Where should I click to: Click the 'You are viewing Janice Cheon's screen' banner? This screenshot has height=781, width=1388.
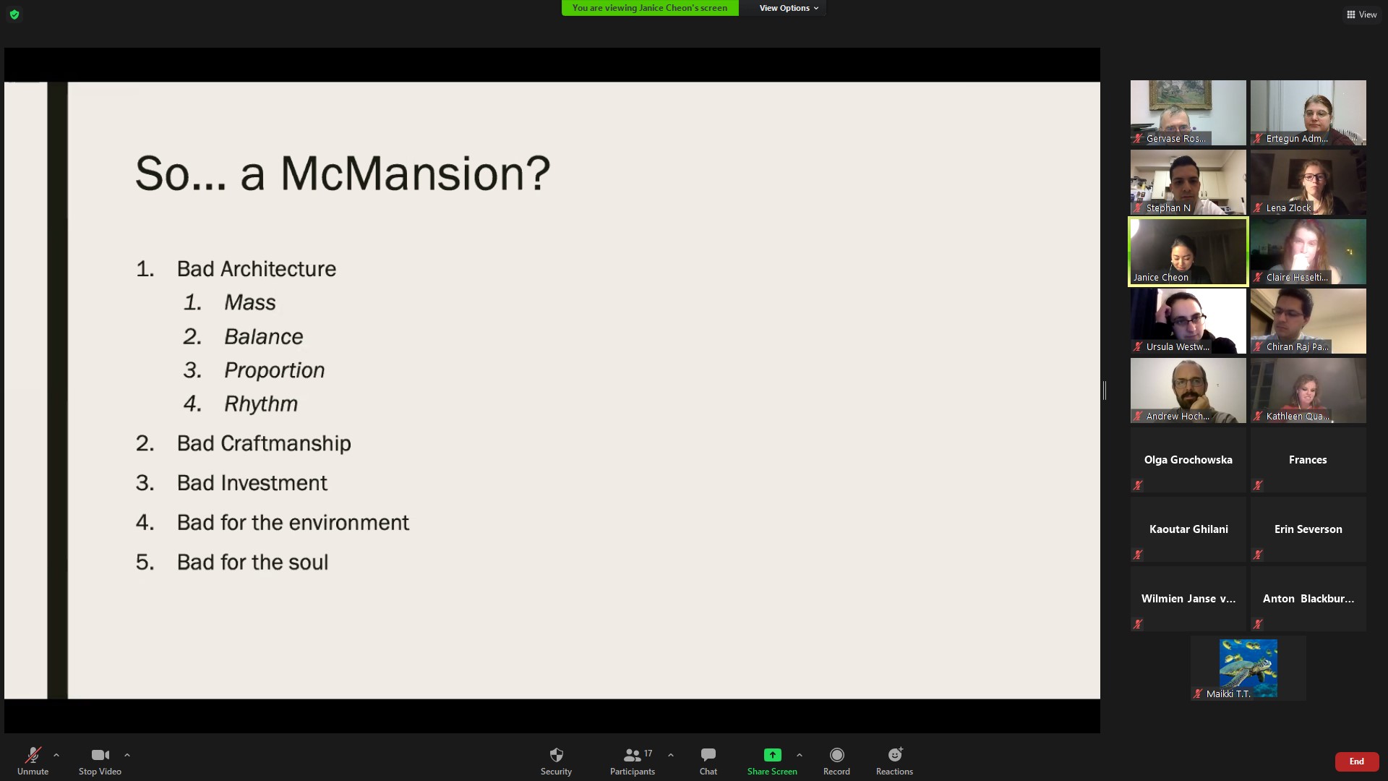point(650,8)
